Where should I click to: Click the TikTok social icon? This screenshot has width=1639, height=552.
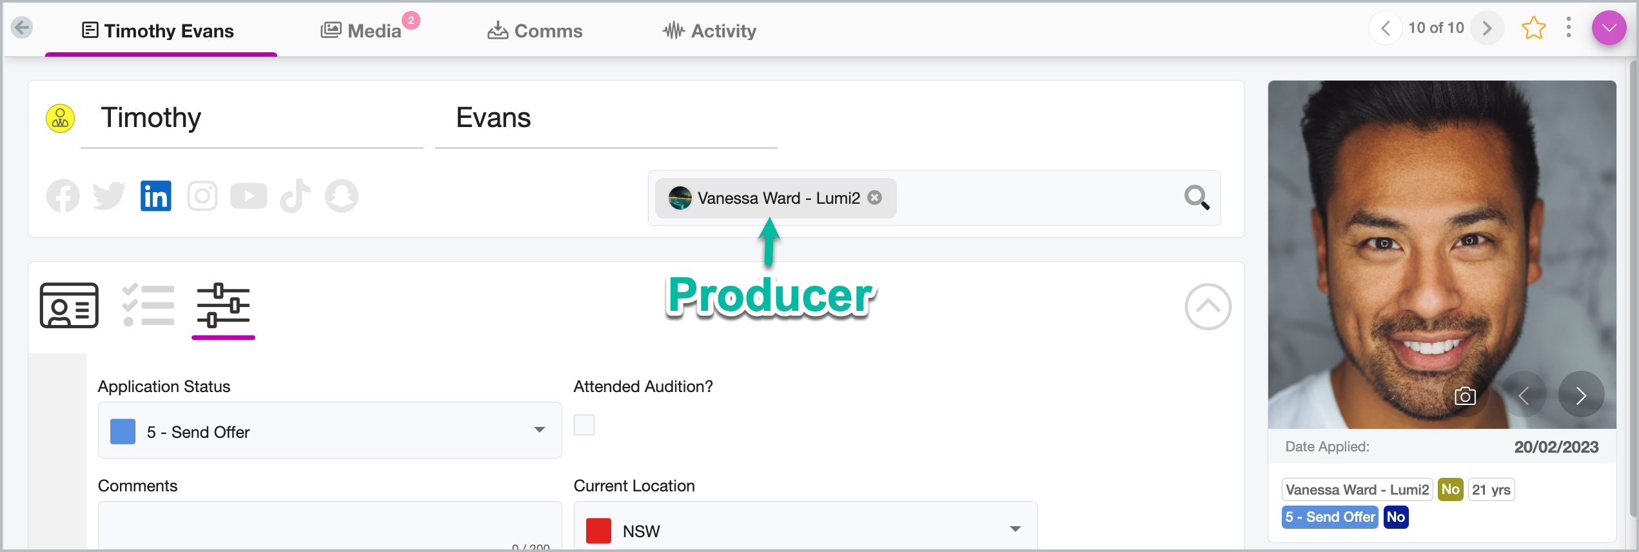[x=295, y=196]
